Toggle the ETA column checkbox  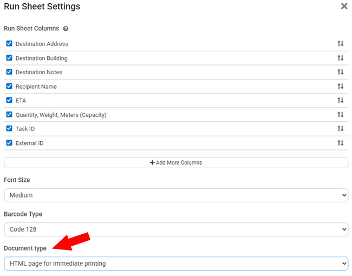9,100
